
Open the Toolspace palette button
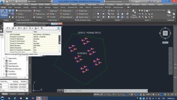4,14
